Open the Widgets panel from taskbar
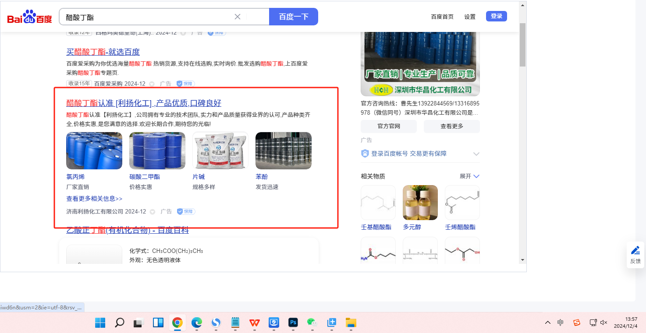Viewport: 646px width, 333px height. pyautogui.click(x=158, y=322)
